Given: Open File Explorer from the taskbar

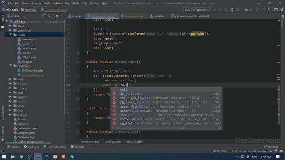Looking at the screenshot, I should (12, 156).
